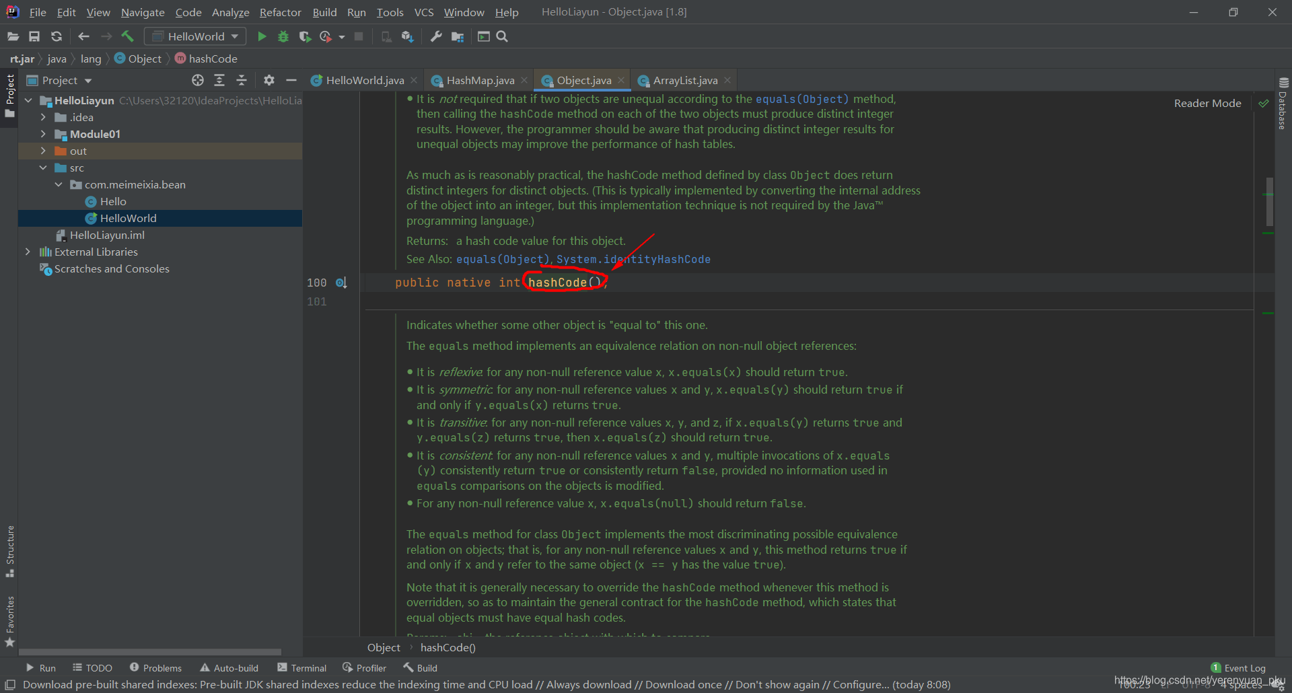Toggle the Favorites tool window

point(9,622)
